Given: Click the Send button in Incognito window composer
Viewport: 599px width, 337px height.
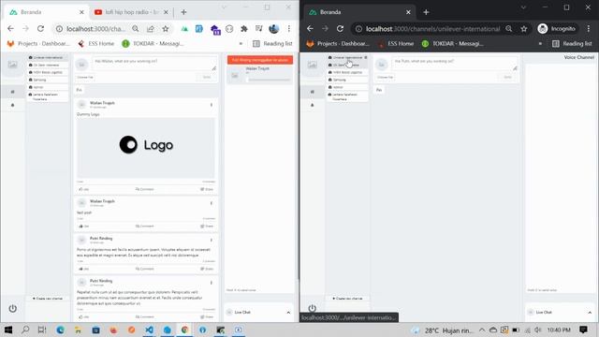Looking at the screenshot, I should pyautogui.click(x=507, y=77).
